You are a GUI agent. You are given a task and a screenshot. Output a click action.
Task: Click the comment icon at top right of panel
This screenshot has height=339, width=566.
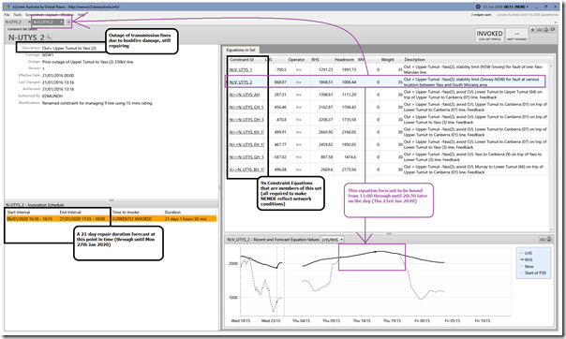553,30
